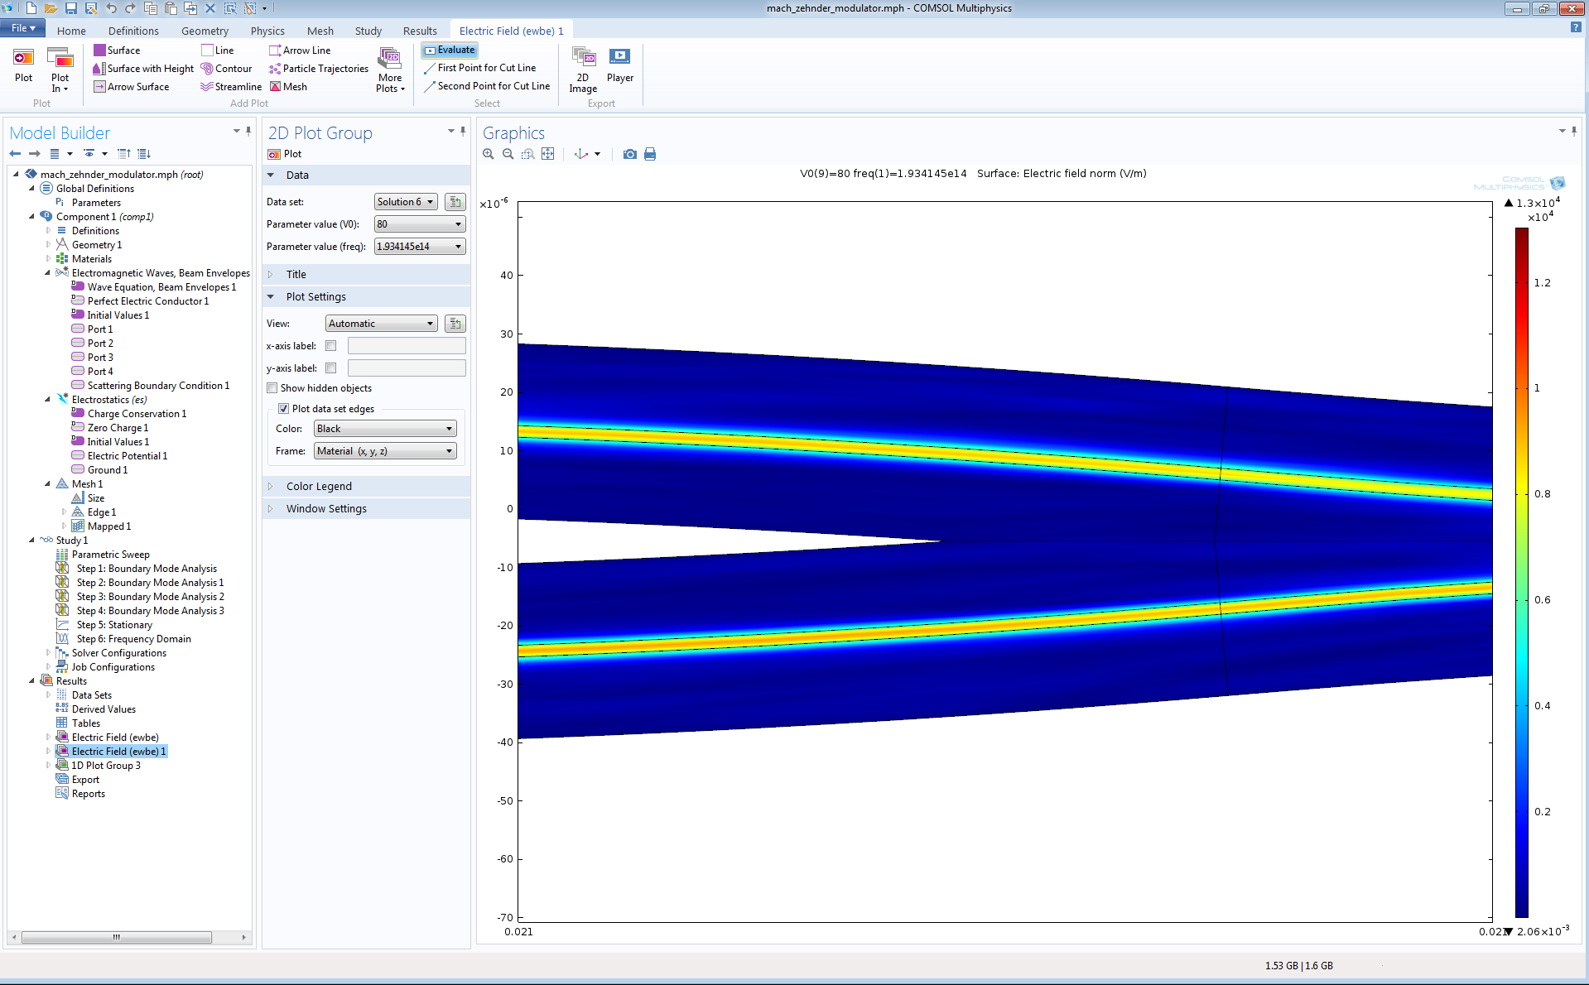Toggle the x-axis label checkbox
Viewport: 1589px width, 985px height.
330,345
